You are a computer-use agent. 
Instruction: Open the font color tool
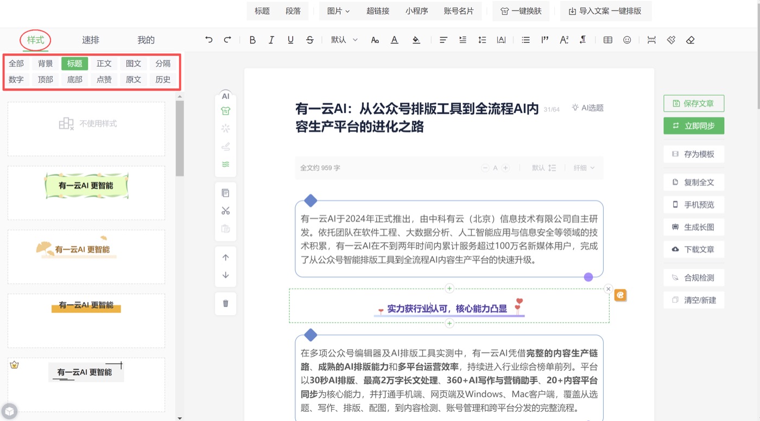click(395, 40)
